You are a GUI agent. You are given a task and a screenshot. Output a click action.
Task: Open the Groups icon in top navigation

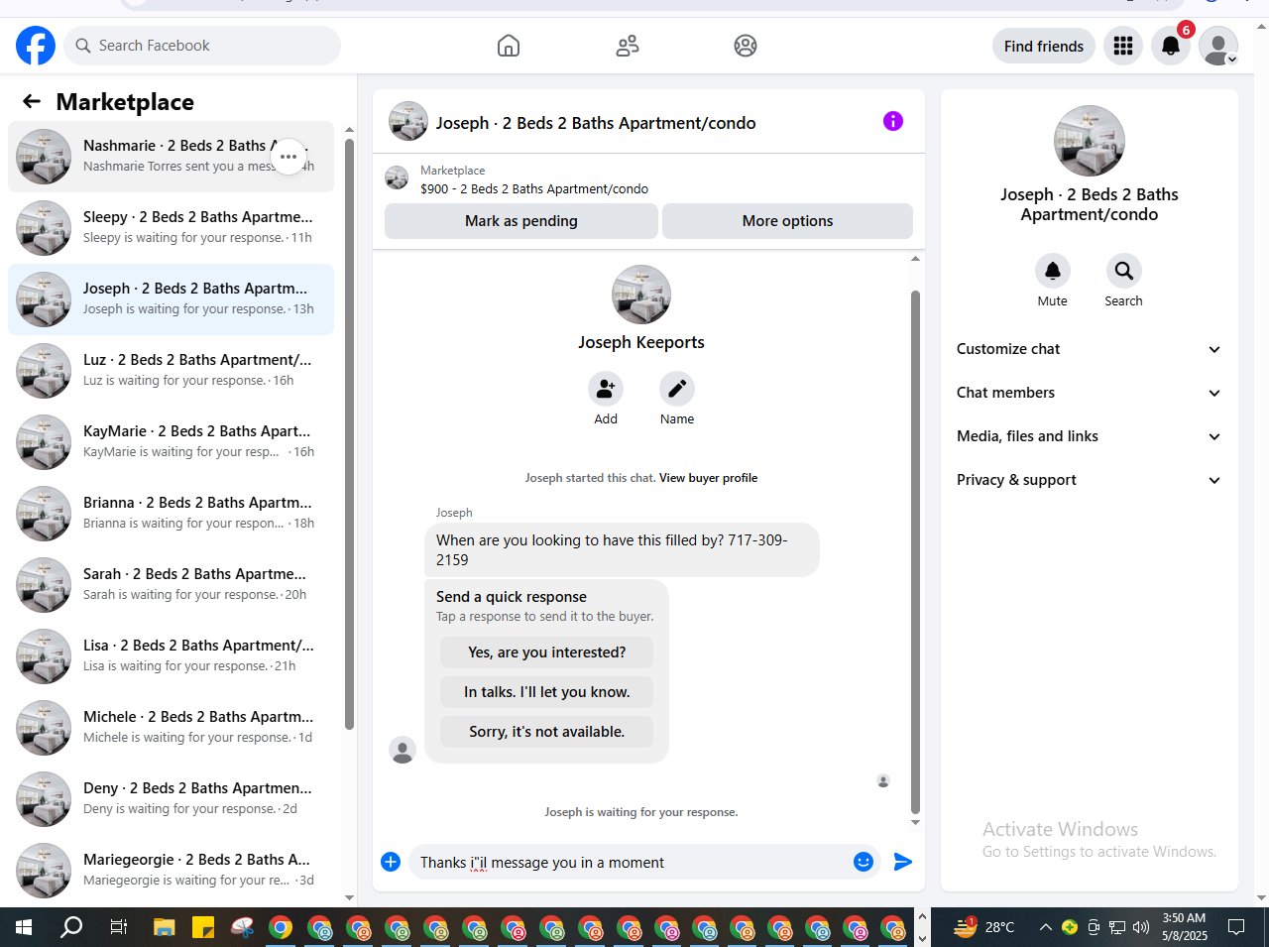[746, 46]
